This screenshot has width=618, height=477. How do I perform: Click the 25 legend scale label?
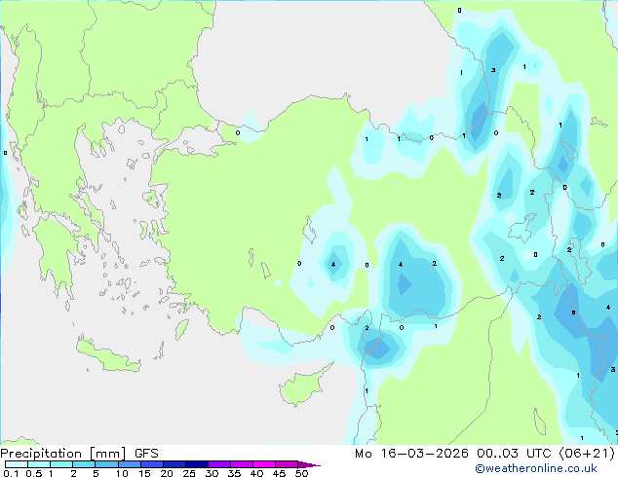tap(189, 473)
